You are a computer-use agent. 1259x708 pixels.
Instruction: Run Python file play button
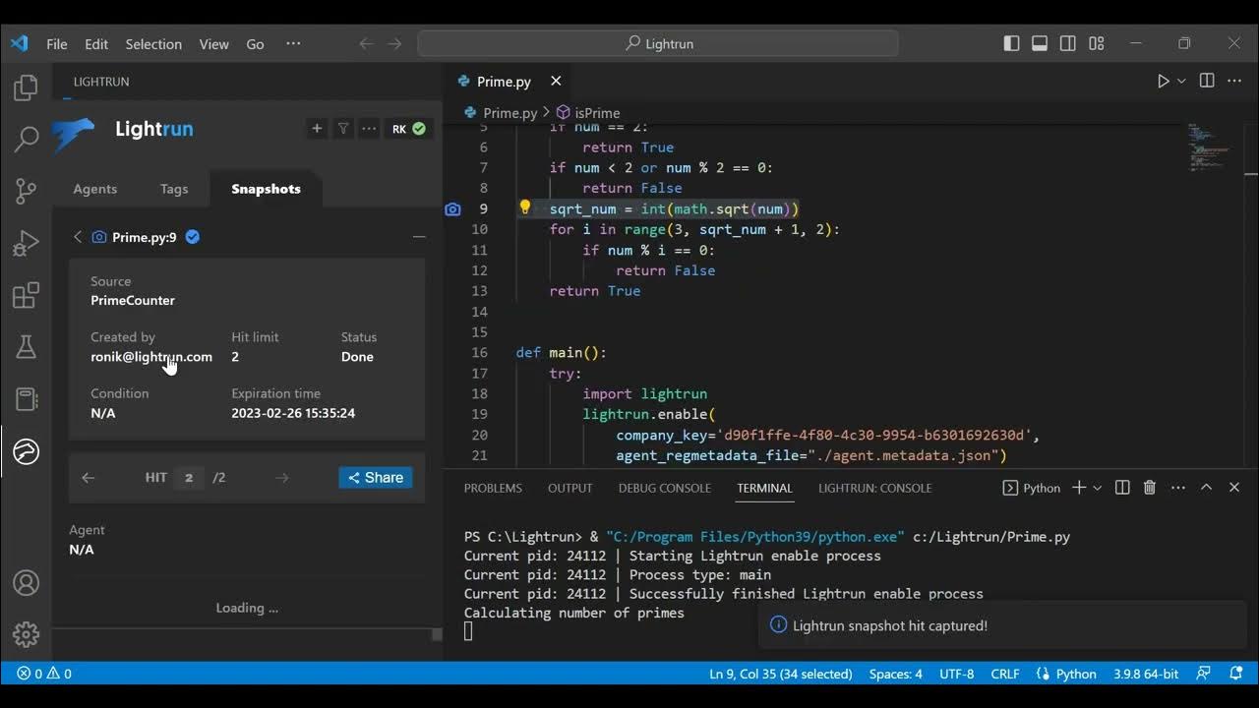pos(1164,81)
